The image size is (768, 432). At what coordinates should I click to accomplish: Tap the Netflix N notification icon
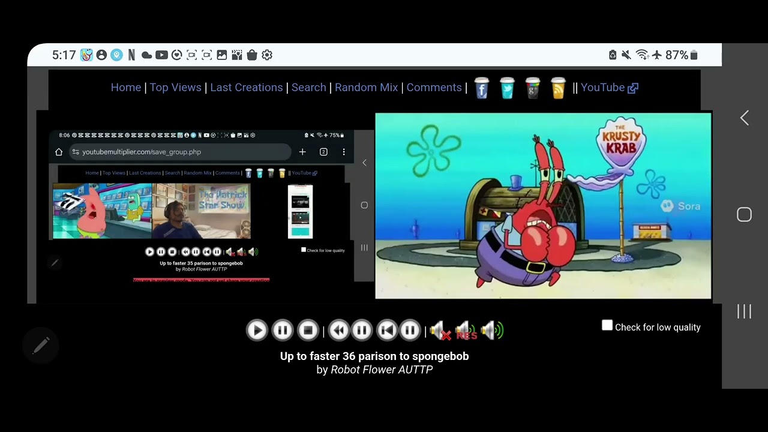(131, 55)
